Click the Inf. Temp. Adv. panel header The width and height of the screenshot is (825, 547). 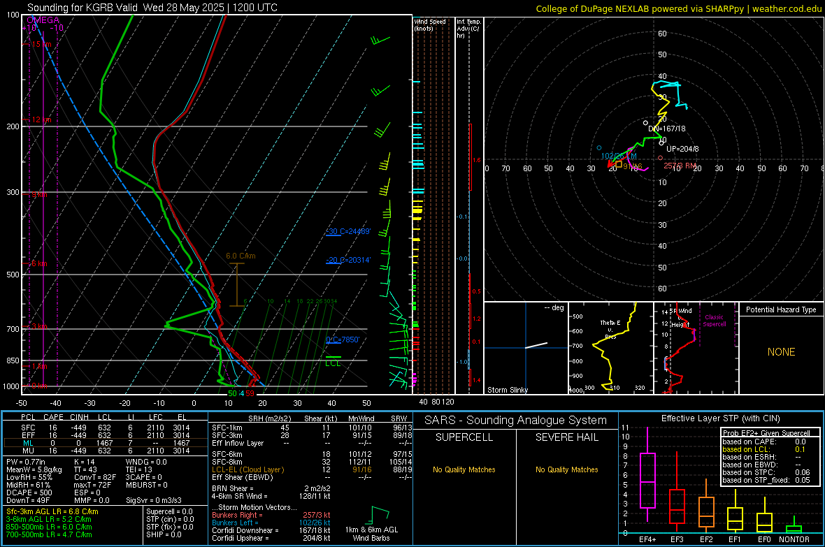(468, 29)
